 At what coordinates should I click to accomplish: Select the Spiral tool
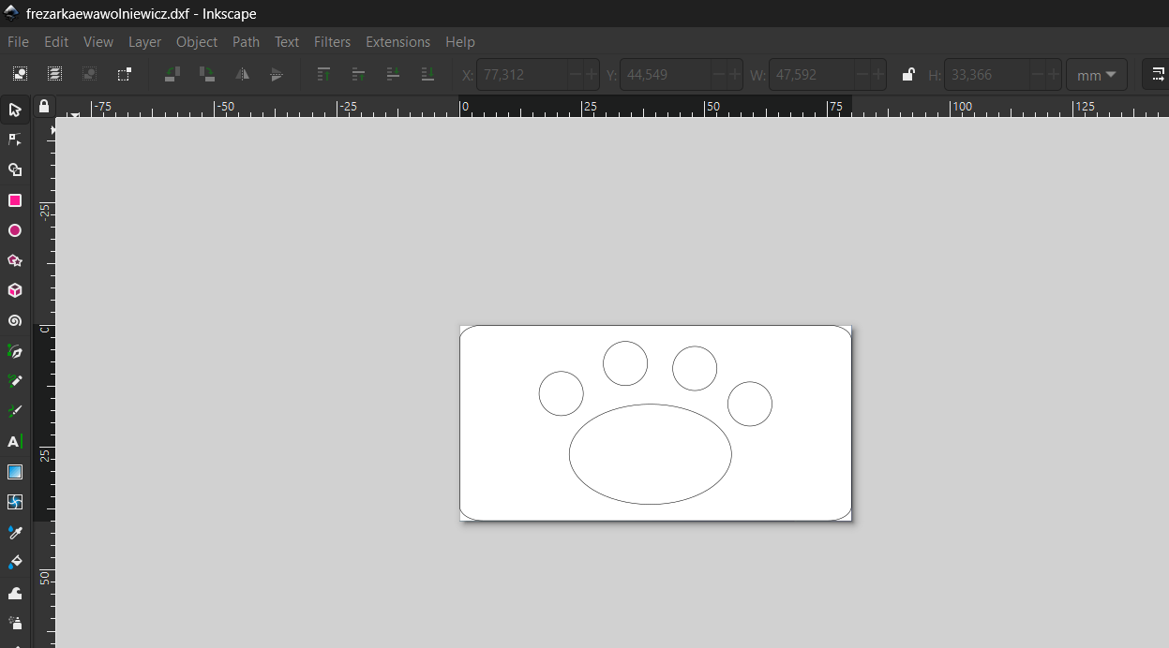[15, 320]
